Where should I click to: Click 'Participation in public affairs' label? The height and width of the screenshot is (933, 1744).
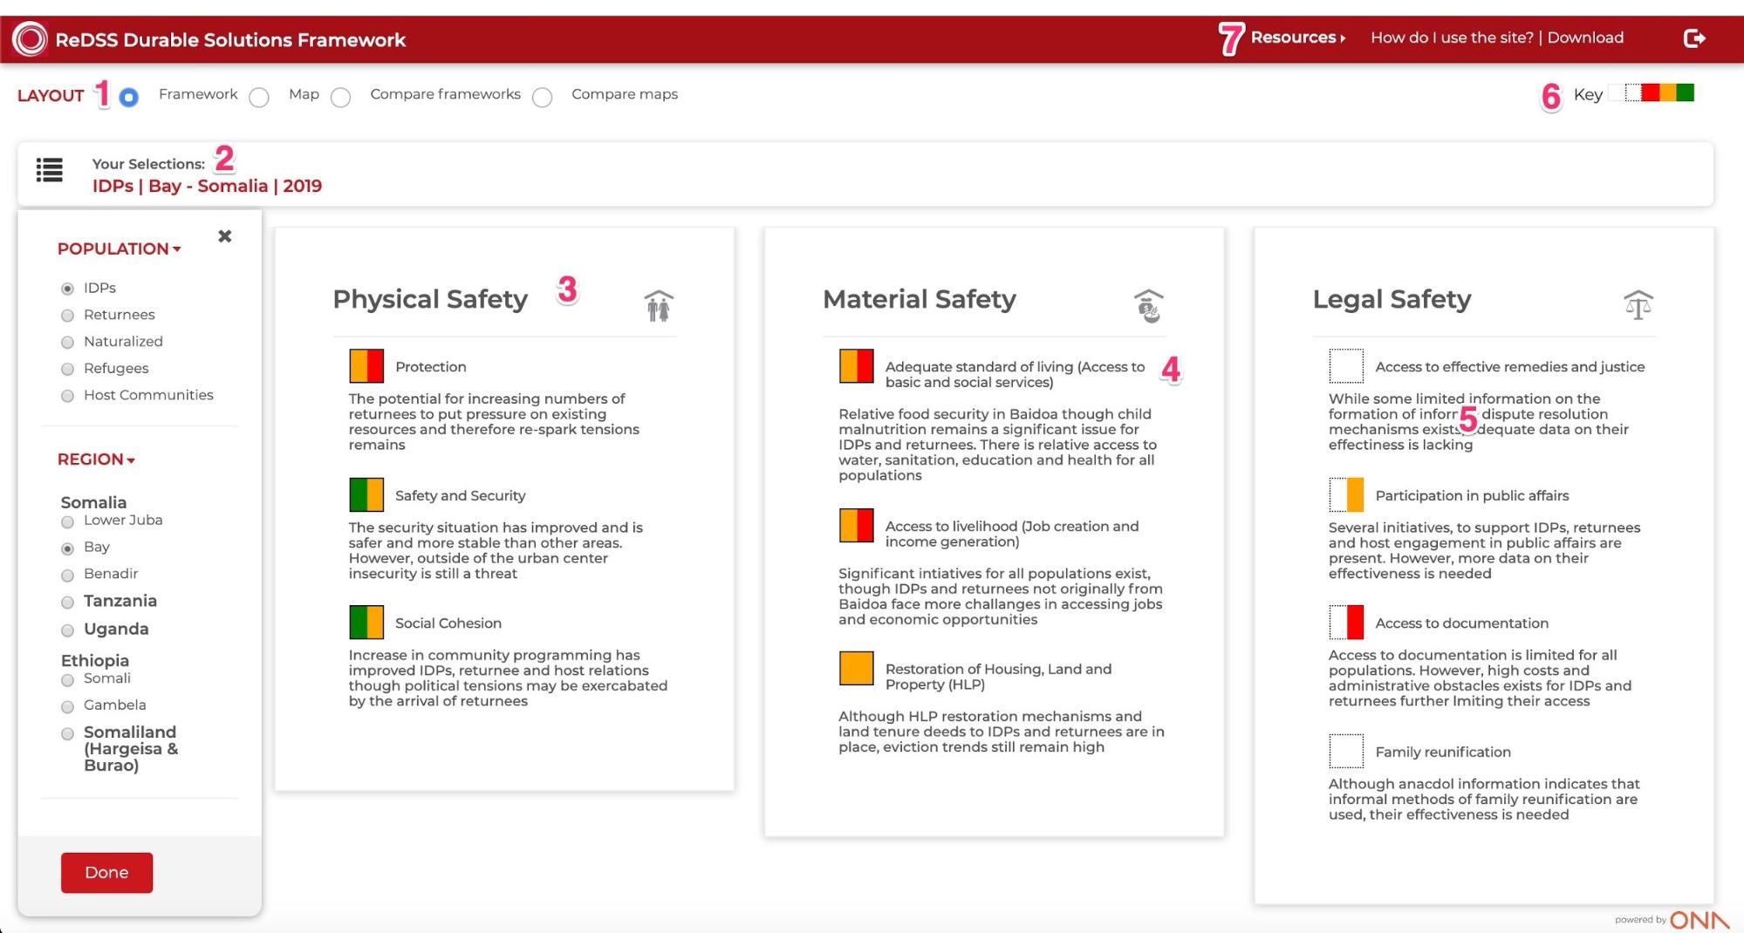pyautogui.click(x=1472, y=495)
